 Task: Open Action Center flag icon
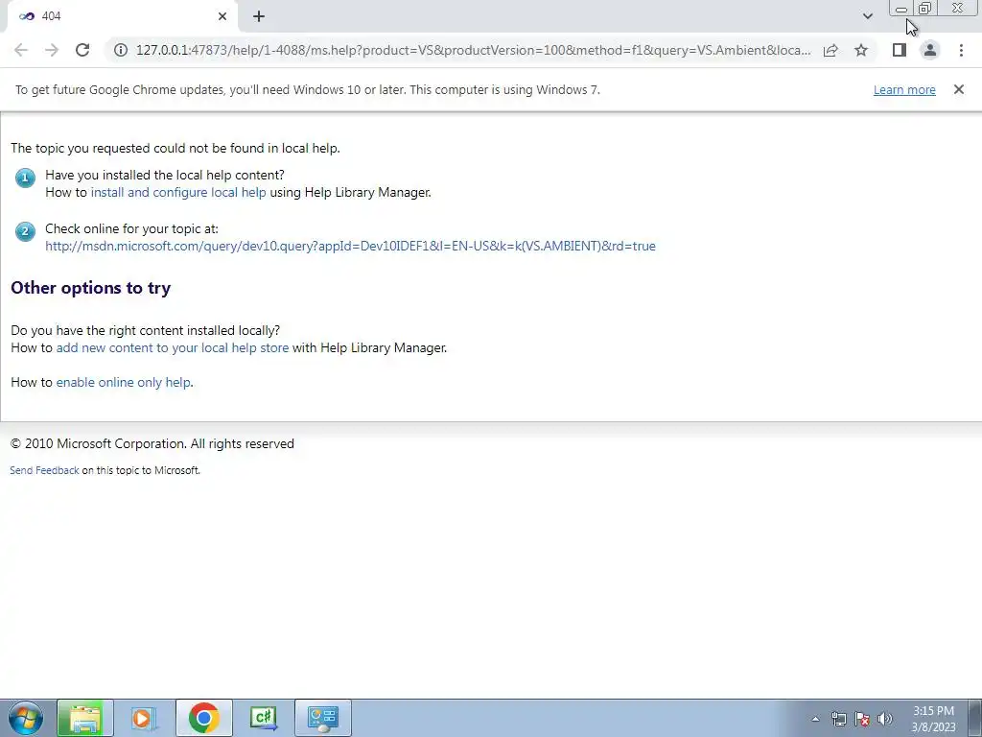pos(862,719)
